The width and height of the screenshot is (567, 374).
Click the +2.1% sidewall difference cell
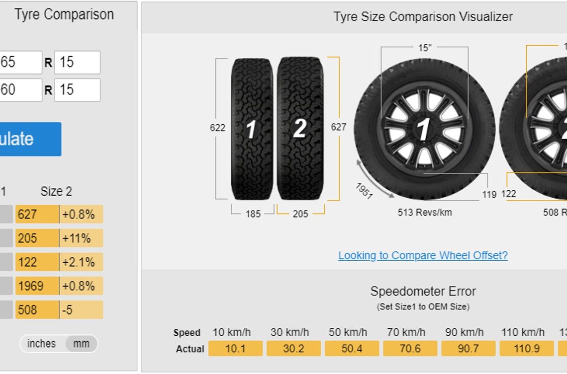coord(81,262)
